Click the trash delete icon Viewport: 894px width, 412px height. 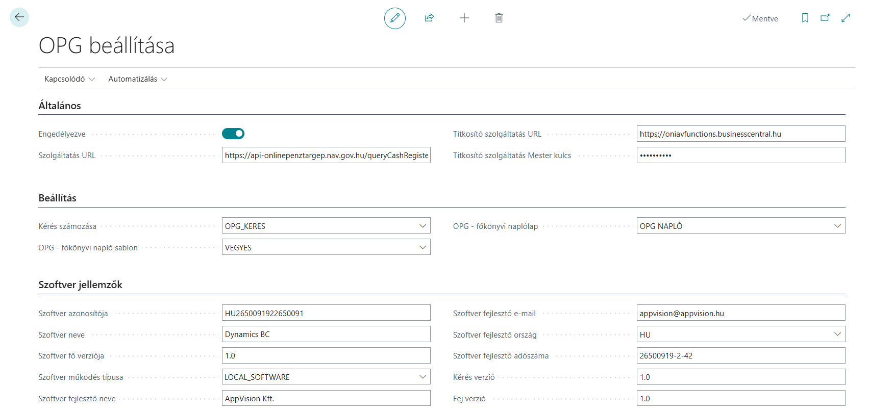(499, 18)
